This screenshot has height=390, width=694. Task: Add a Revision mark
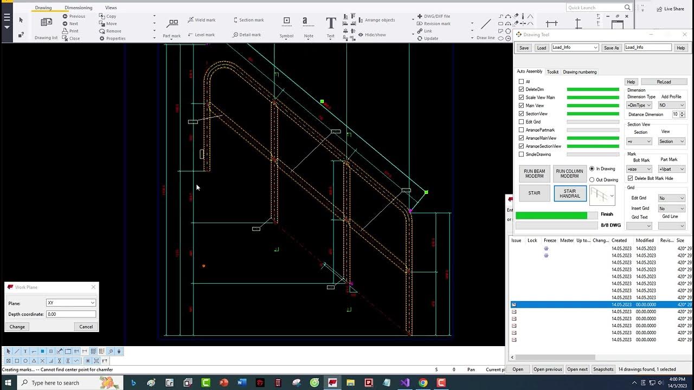[x=434, y=24]
